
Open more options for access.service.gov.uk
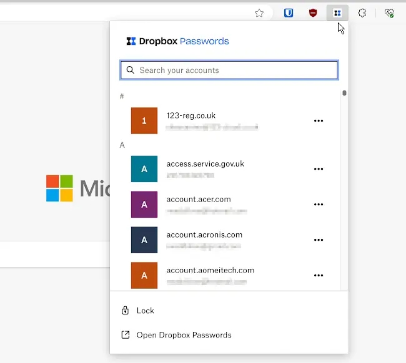[318, 169]
